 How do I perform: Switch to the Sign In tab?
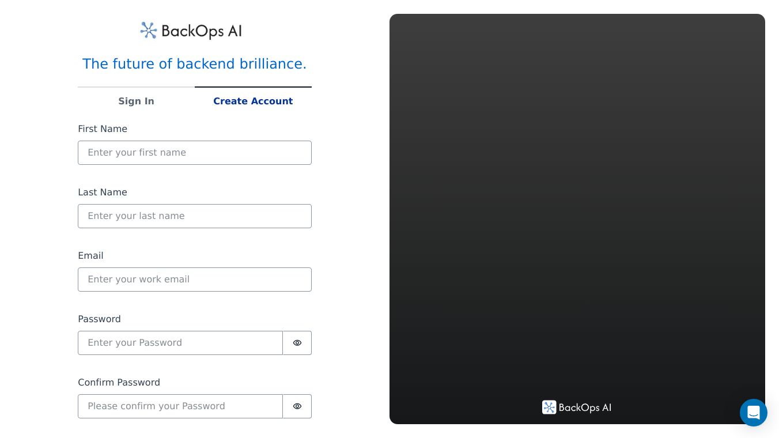point(137,101)
